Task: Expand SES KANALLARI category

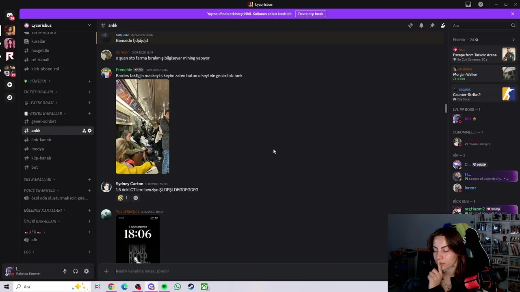Action: coord(39,180)
